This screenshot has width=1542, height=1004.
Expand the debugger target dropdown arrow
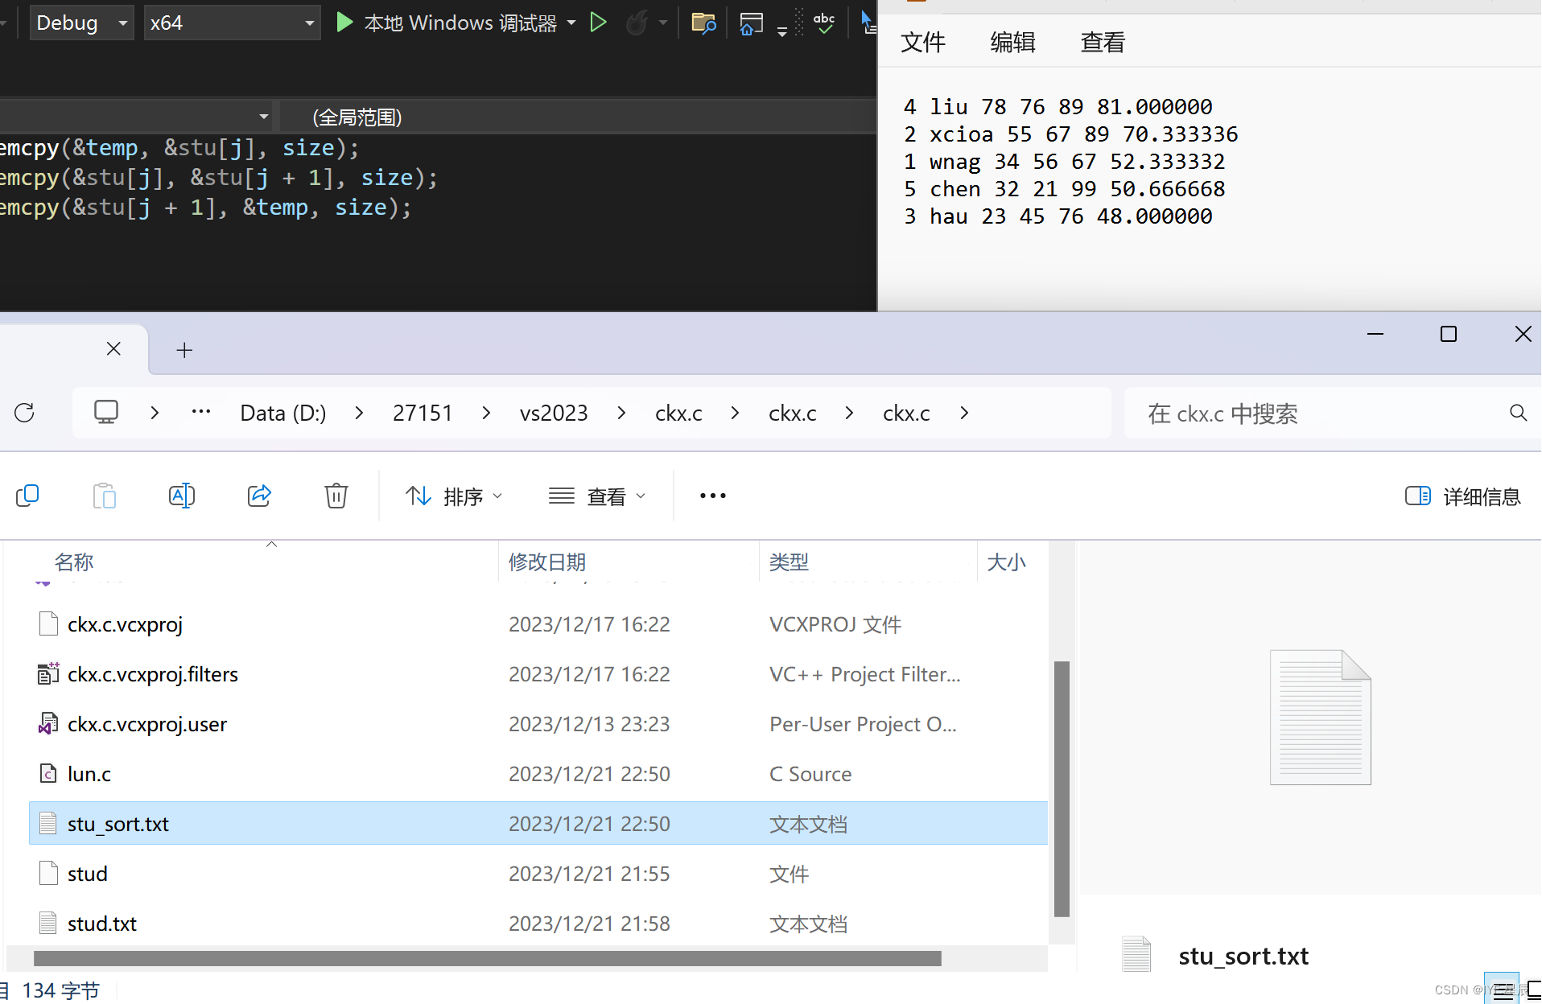tap(571, 23)
